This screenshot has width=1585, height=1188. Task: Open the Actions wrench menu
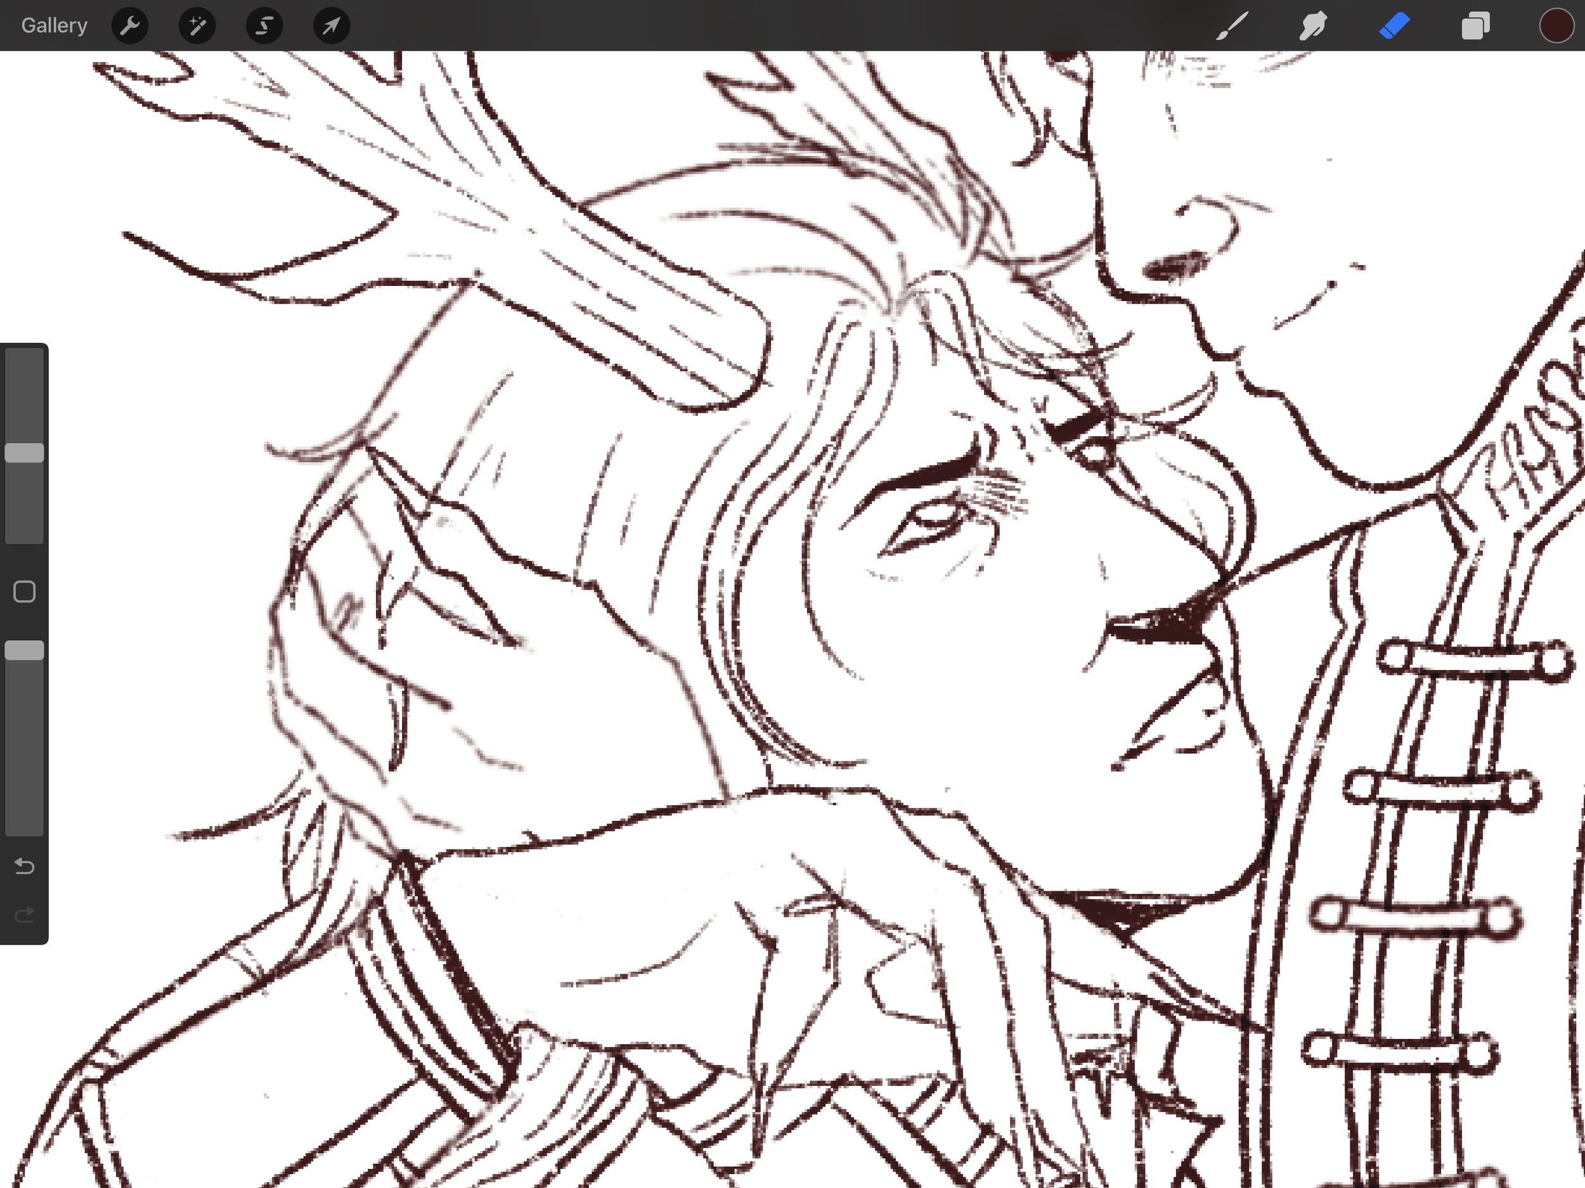[130, 26]
